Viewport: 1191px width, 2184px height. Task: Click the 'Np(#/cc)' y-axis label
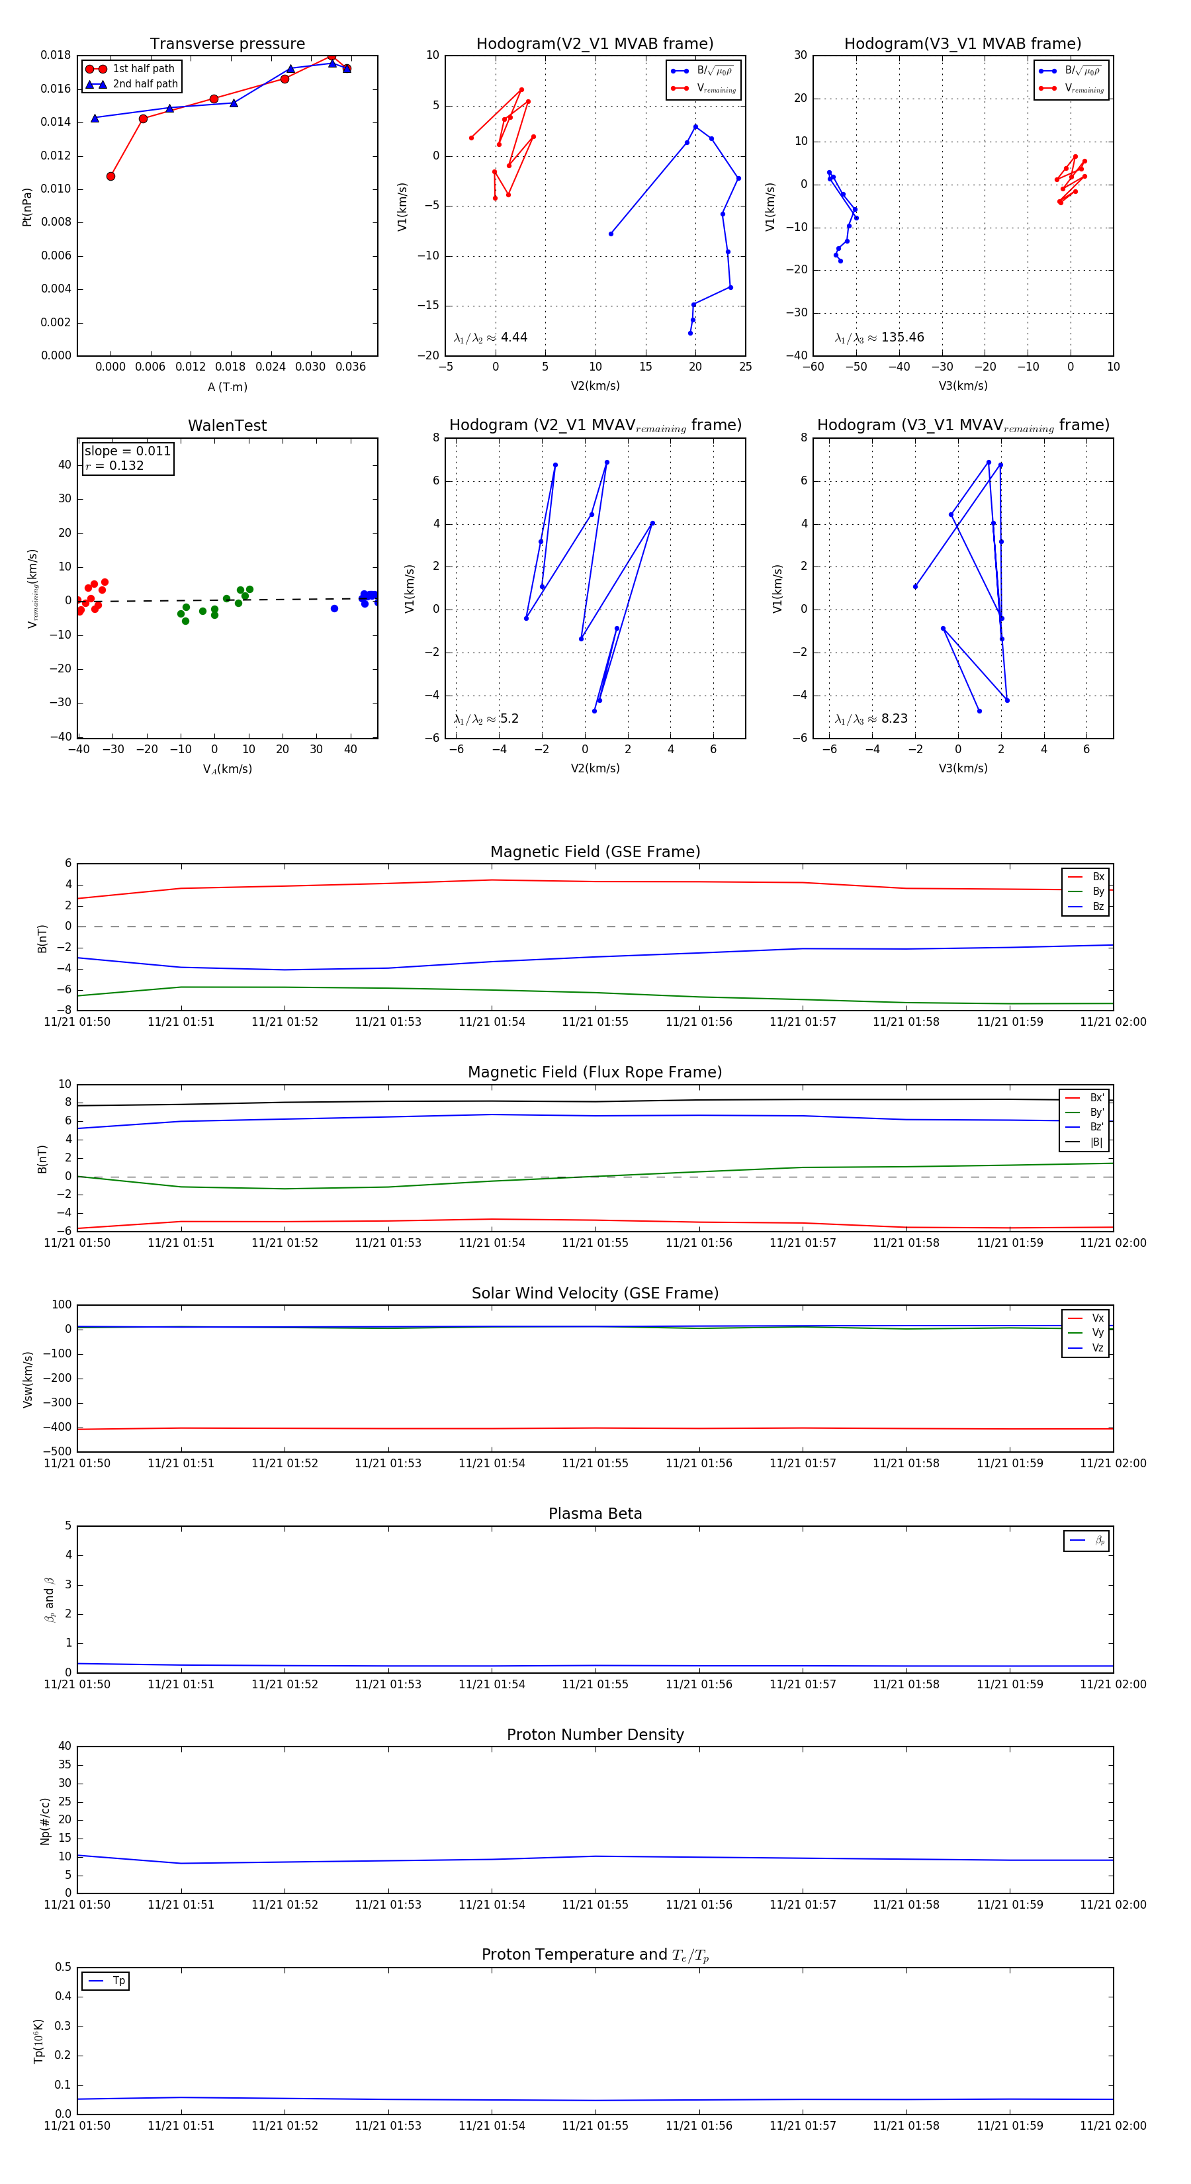pos(45,1820)
